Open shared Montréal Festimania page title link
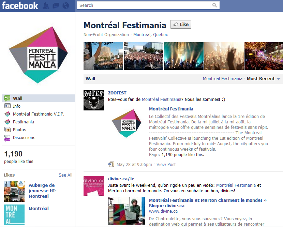283x227 pixels. pos(171,109)
